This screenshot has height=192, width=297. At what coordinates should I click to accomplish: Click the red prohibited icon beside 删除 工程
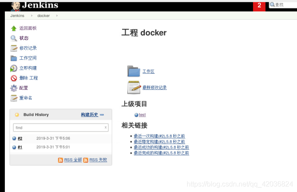(x=14, y=78)
